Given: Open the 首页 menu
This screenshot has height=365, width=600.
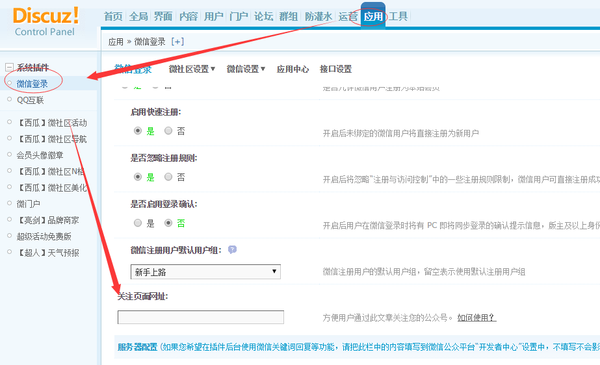Looking at the screenshot, I should (113, 16).
